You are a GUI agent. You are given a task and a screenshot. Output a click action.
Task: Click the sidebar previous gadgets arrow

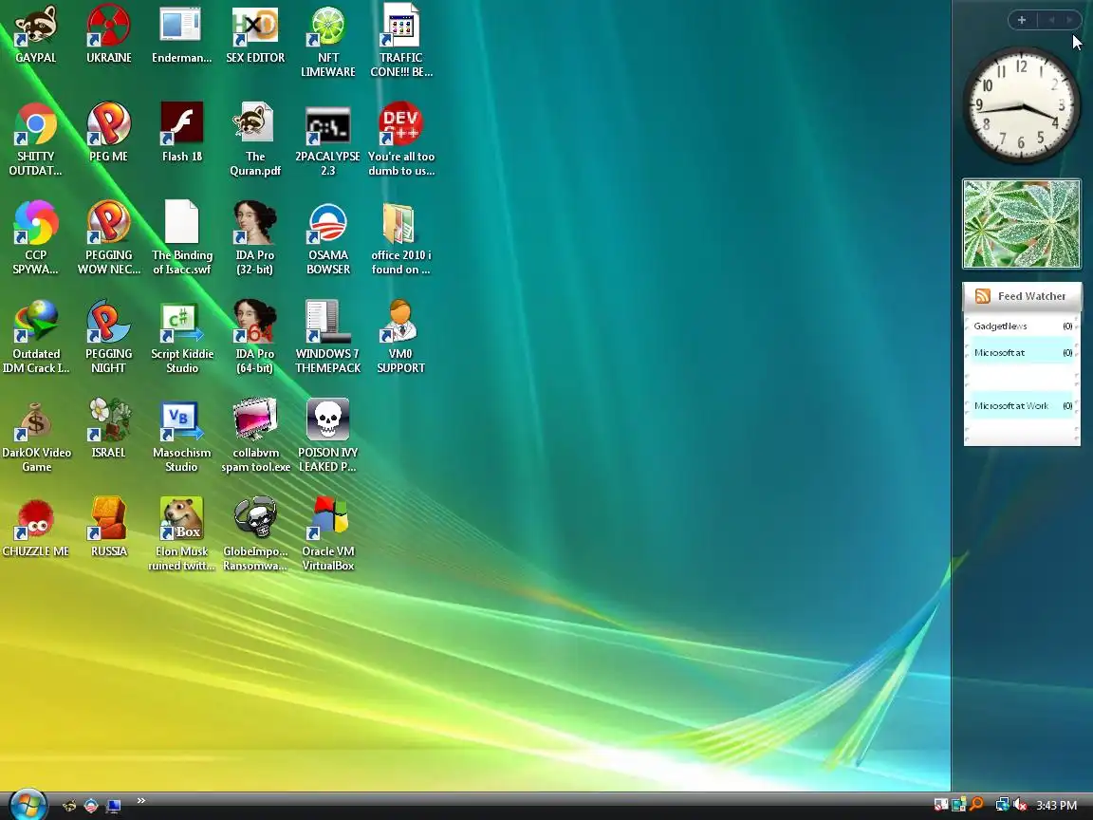(x=1051, y=20)
